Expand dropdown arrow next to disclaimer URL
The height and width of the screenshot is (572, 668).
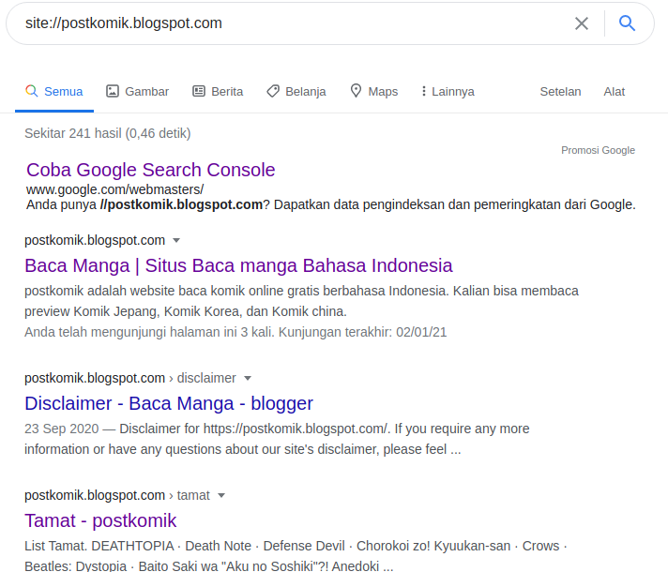pyautogui.click(x=248, y=378)
